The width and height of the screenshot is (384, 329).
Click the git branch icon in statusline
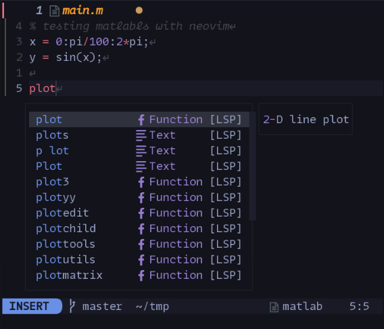tap(72, 306)
